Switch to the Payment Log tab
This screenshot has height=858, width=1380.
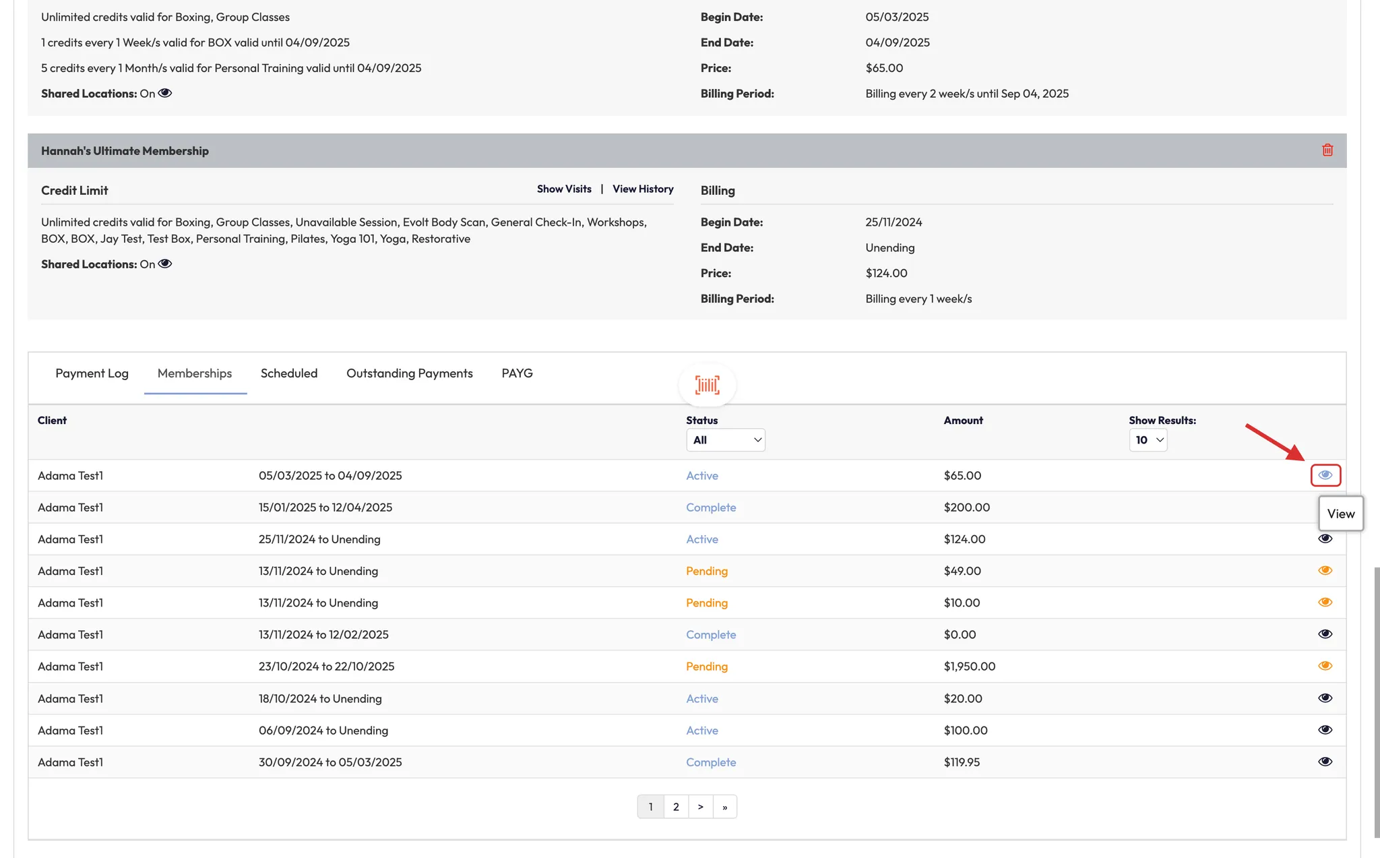(92, 373)
